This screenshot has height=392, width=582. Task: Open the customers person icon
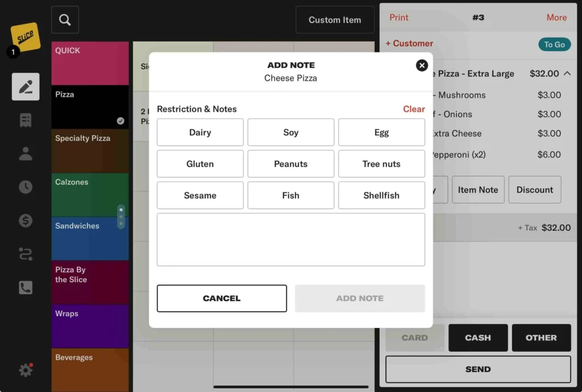[26, 154]
